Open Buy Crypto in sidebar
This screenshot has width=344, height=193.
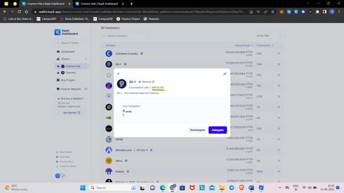(x=65, y=80)
